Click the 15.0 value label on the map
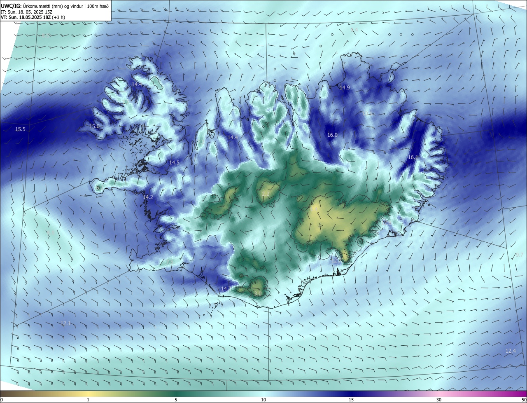This screenshot has height=403, width=527. point(94,126)
